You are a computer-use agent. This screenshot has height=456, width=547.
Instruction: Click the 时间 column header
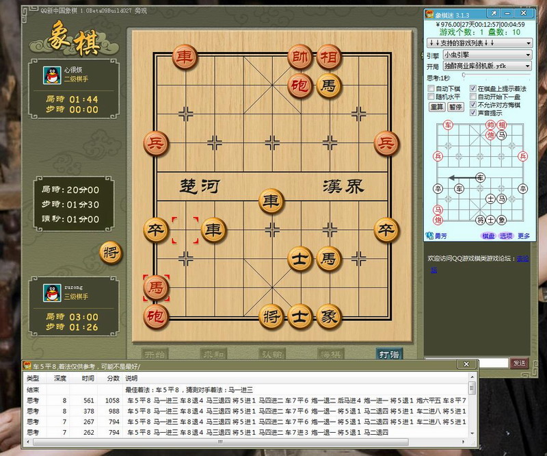(88, 378)
